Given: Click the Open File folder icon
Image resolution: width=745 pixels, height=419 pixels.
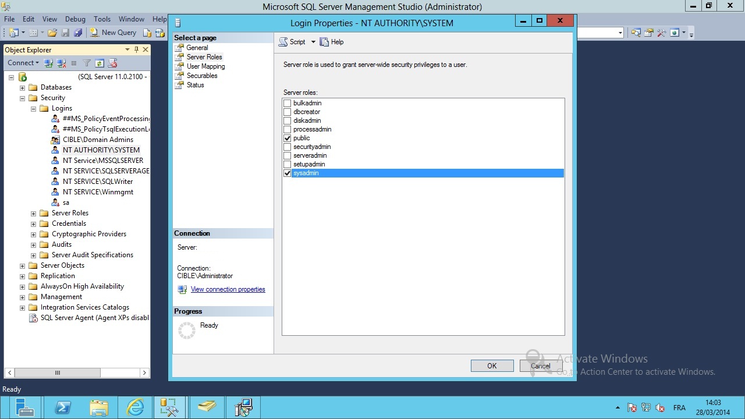Looking at the screenshot, I should click(52, 33).
